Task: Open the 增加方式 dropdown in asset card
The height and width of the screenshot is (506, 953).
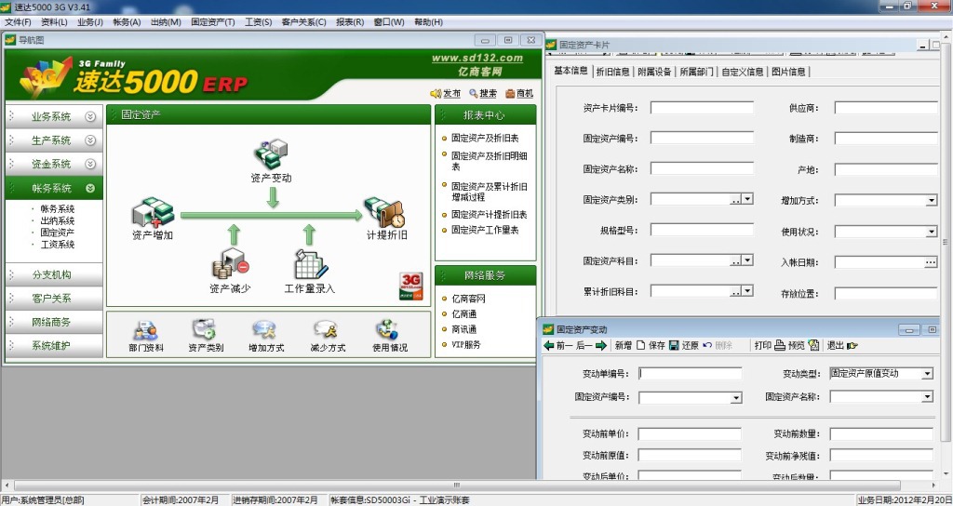Action: 931,201
